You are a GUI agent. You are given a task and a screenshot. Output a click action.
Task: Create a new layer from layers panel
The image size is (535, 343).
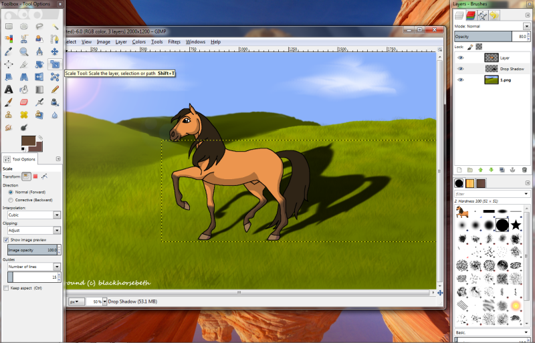(x=459, y=170)
